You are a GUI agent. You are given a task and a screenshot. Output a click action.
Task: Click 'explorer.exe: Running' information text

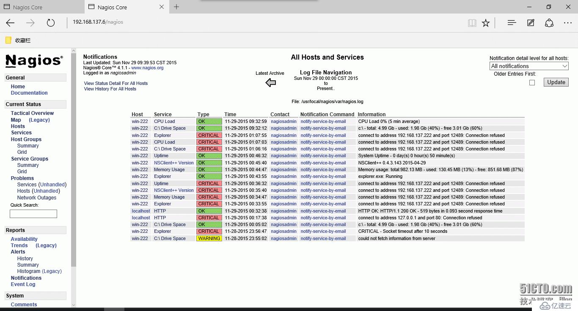380,177
